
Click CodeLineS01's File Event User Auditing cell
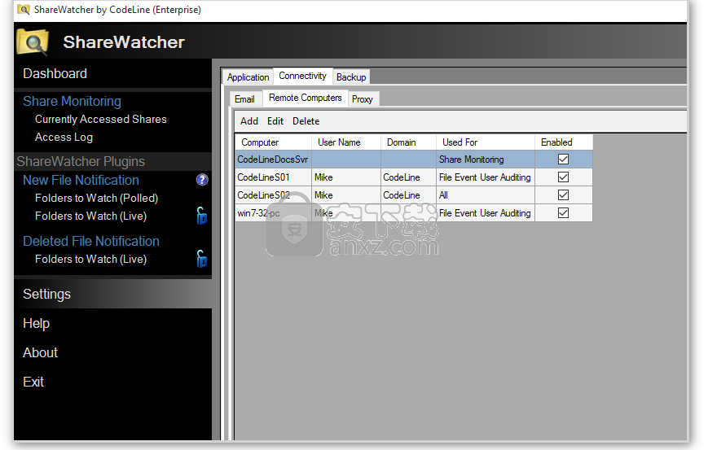[486, 177]
